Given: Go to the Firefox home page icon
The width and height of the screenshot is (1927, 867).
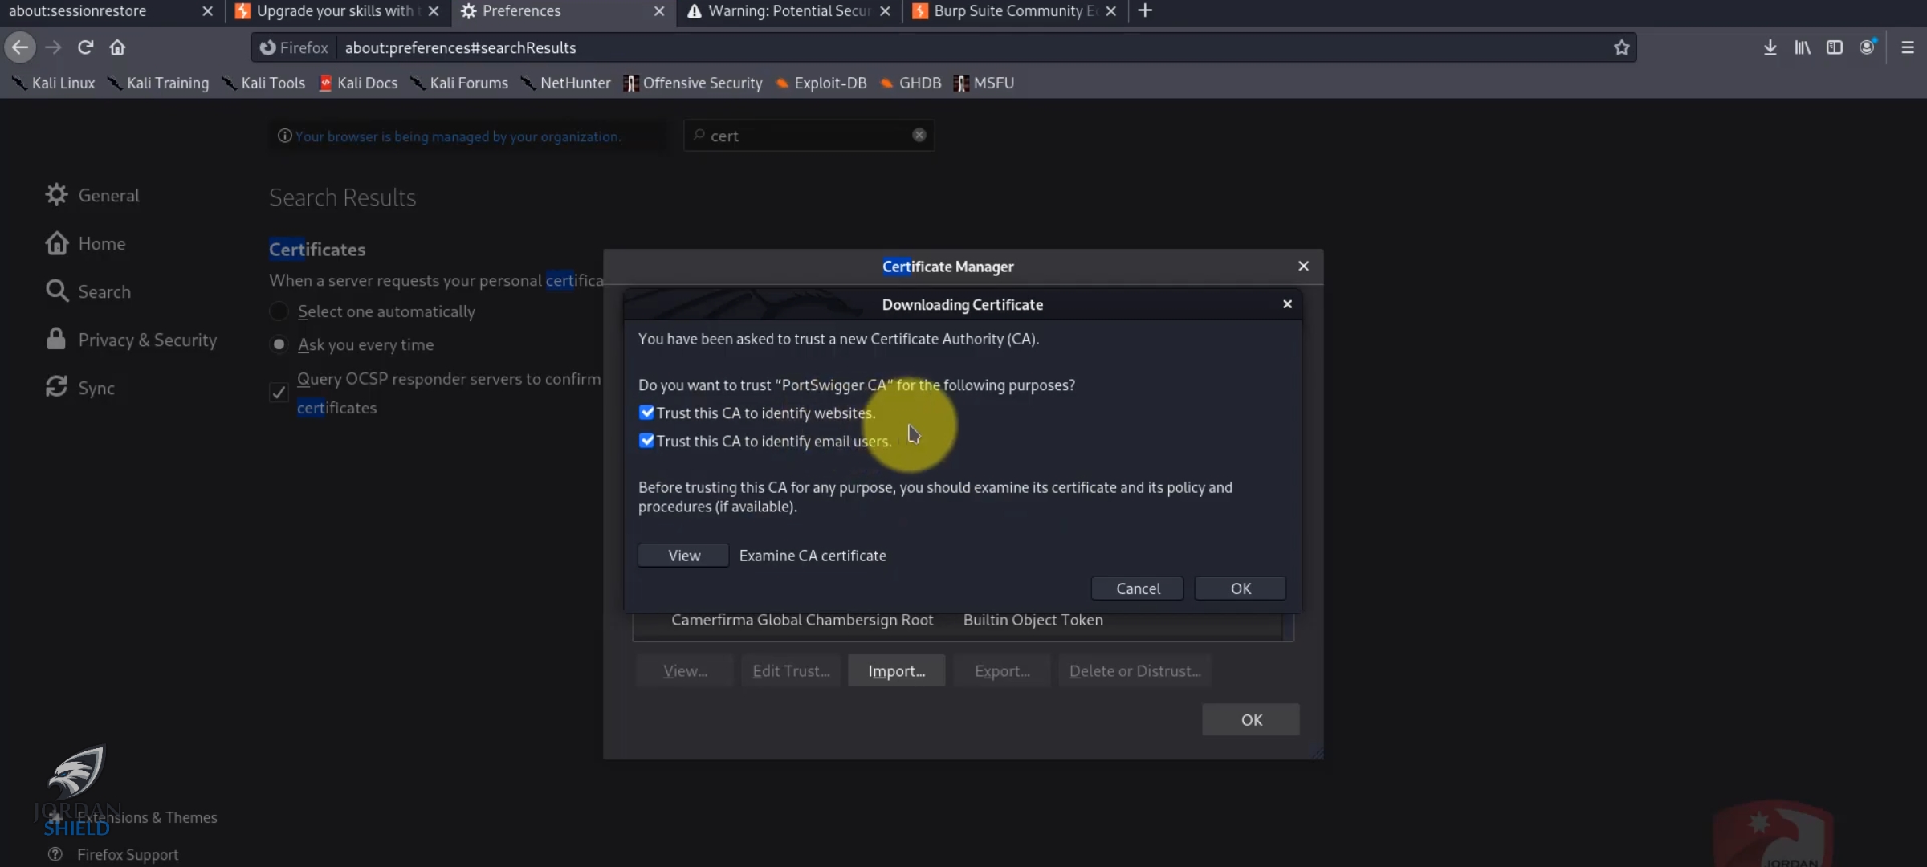Looking at the screenshot, I should [117, 47].
